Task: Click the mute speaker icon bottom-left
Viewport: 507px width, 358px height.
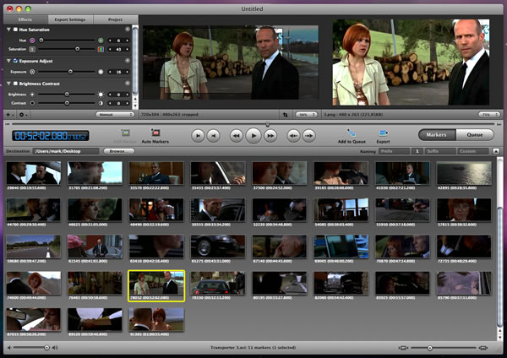Action: [9, 348]
